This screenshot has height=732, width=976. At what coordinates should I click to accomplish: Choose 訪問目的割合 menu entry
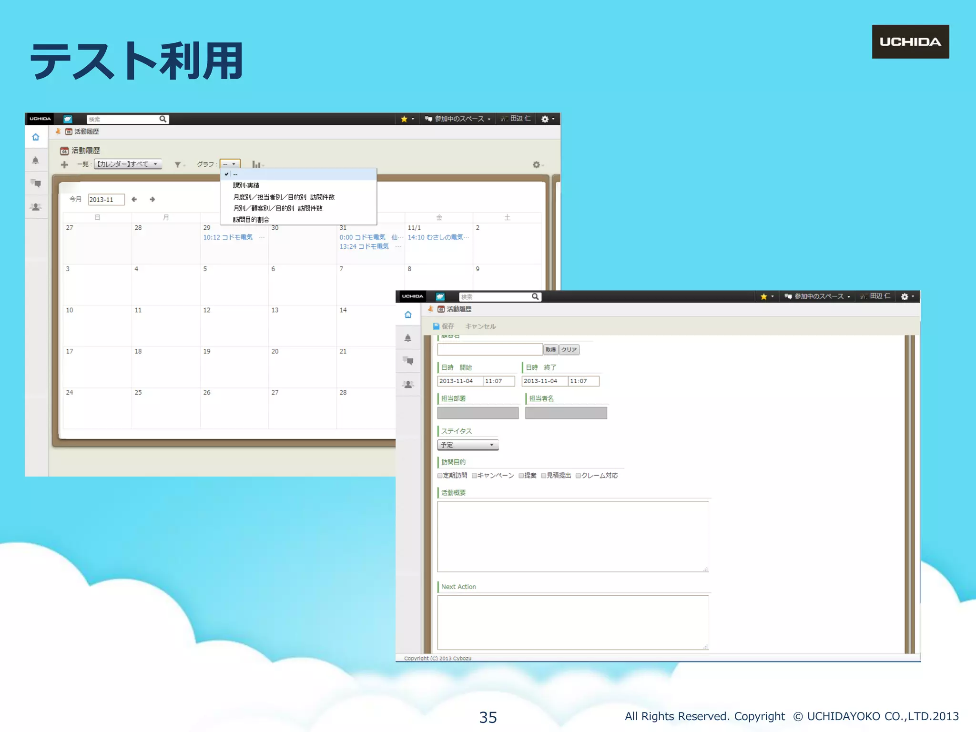[251, 220]
